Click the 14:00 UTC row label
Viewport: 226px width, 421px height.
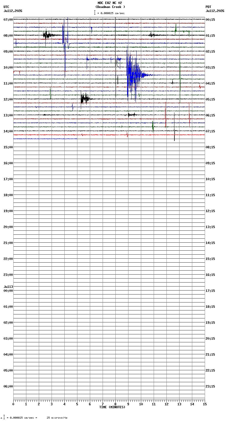[x=8, y=131]
